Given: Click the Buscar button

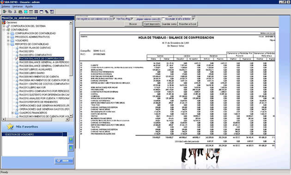Looking at the screenshot, I should coord(133,24).
